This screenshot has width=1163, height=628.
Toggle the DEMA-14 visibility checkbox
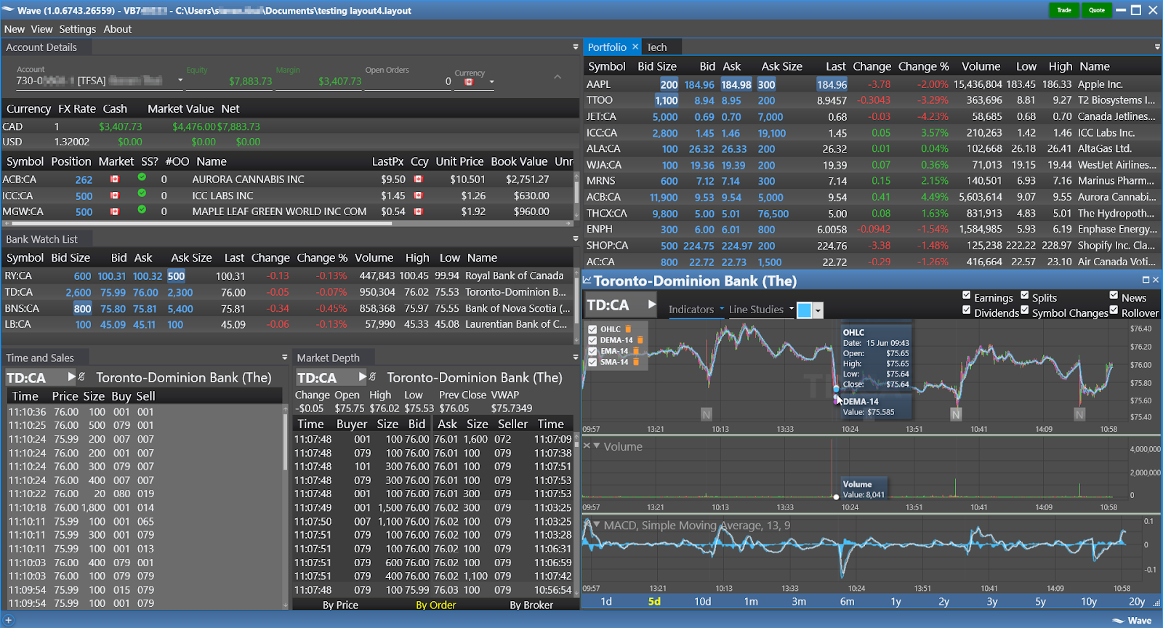pos(593,340)
